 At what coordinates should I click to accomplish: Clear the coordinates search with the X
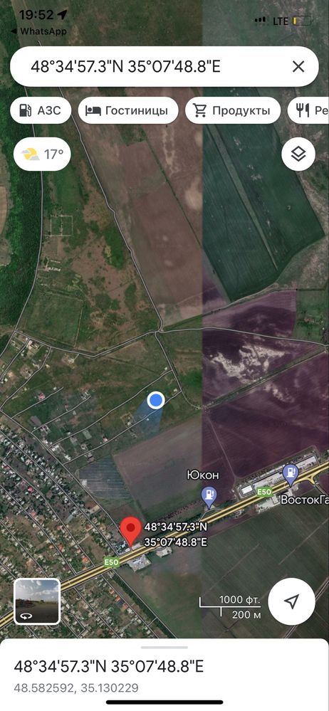click(x=298, y=67)
